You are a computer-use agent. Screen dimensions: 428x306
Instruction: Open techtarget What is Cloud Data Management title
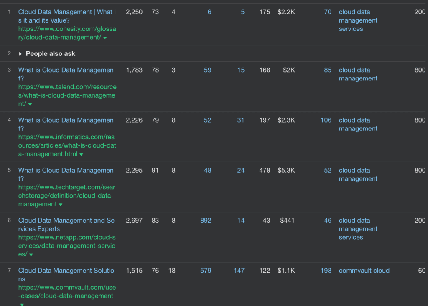point(66,174)
